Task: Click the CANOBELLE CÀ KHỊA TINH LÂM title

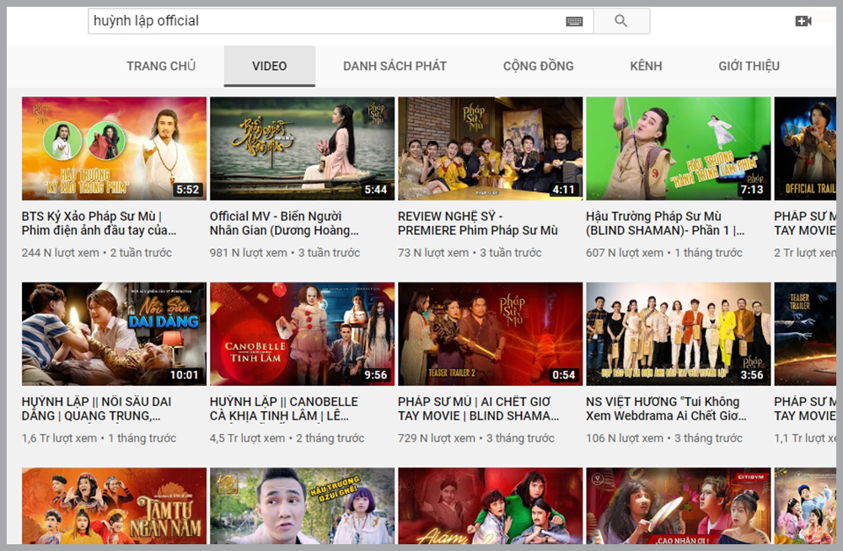Action: [x=284, y=409]
